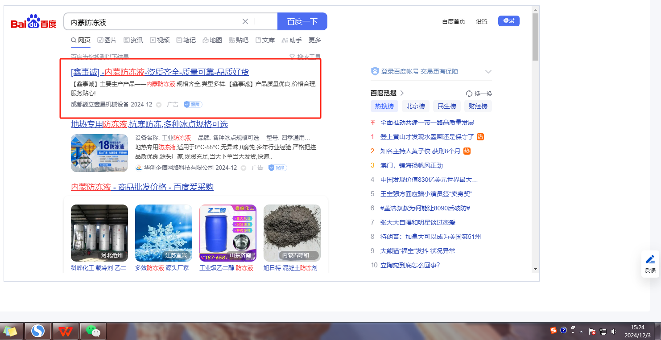Click the 换一换 text
This screenshot has width=661, height=340.
coord(483,94)
